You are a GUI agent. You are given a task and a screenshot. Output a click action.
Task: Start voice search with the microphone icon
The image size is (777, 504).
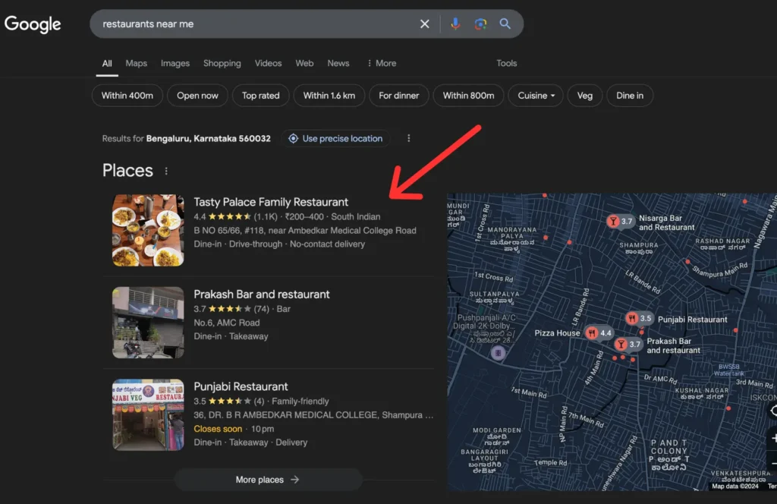click(455, 24)
